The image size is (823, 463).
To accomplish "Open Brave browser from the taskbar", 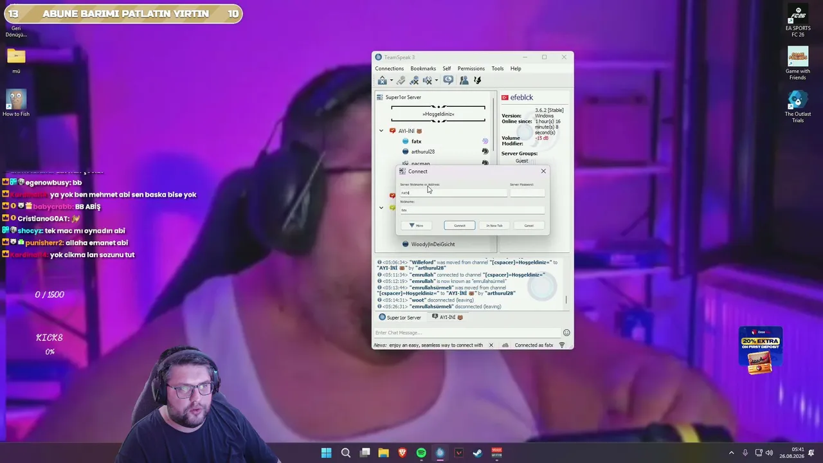I will pos(402,453).
